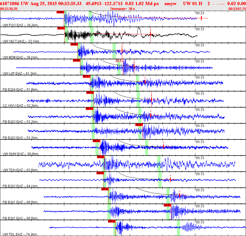Viewport: 246px width, 236px height.
Task: Click the 'UW YACT HHZ -- 27.1km' station label
Action: tap(21, 41)
